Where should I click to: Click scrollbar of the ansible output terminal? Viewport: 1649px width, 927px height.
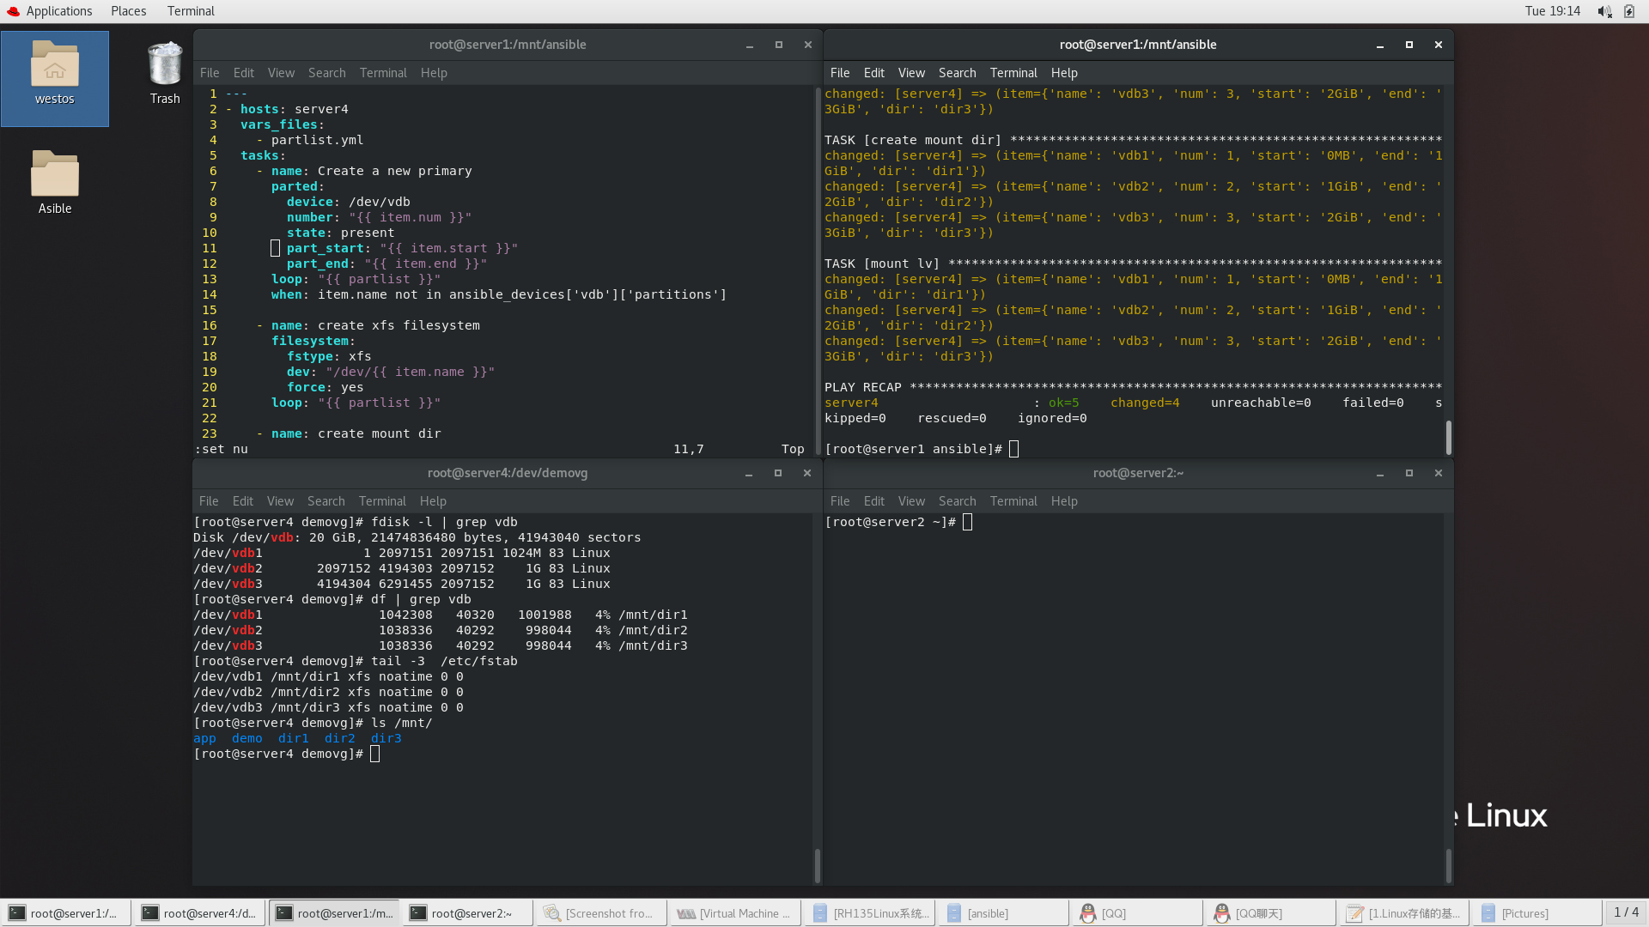[1448, 437]
